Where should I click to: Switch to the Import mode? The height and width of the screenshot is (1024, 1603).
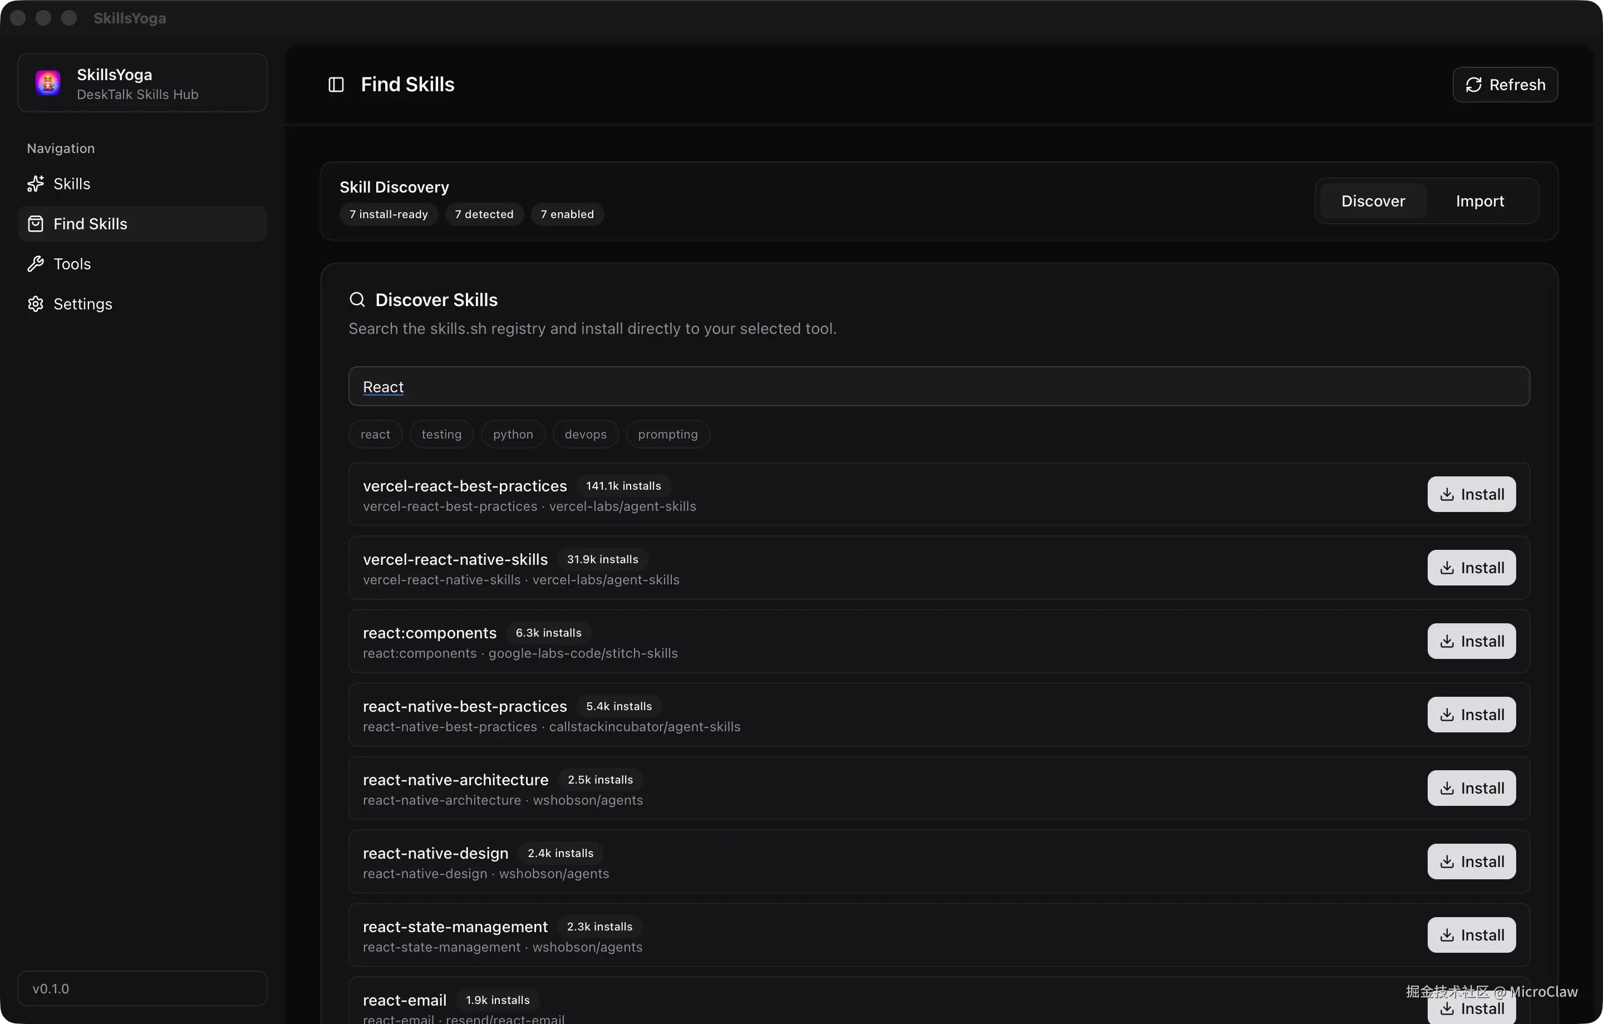click(x=1479, y=201)
